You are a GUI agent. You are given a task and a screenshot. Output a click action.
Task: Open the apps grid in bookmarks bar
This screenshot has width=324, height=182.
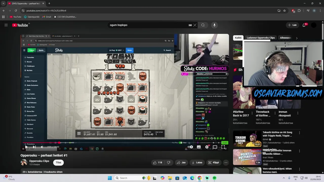3,17
